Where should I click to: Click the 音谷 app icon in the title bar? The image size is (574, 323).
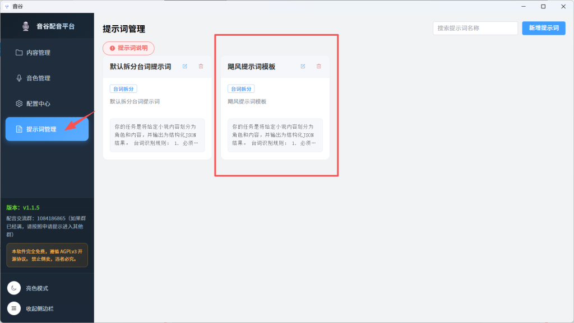pyautogui.click(x=7, y=6)
